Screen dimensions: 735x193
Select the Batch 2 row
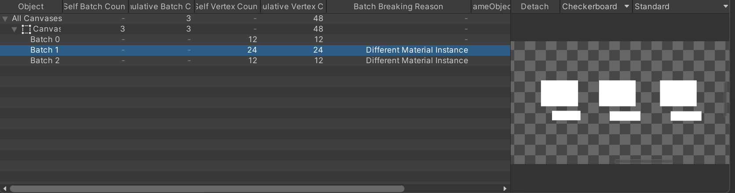[255, 61]
